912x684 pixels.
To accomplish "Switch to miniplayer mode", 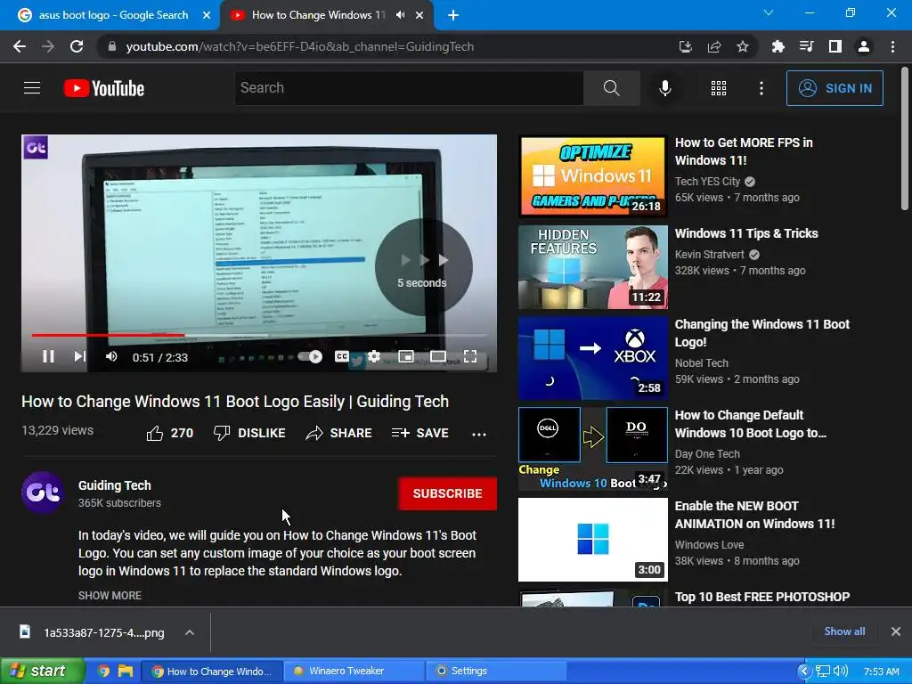I will click(406, 356).
